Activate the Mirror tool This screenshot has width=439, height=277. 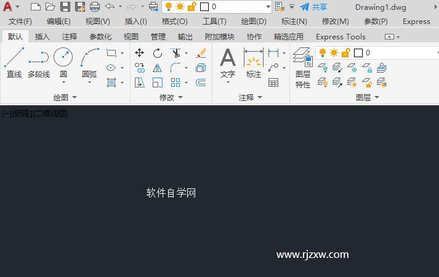[x=158, y=68]
